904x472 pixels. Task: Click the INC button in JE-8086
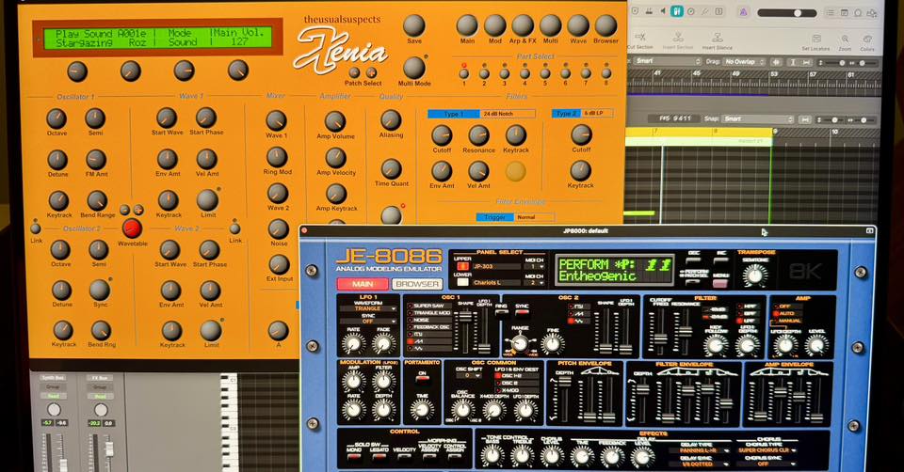720,260
